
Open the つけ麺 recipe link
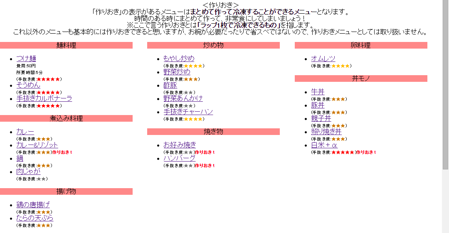[x=26, y=59]
